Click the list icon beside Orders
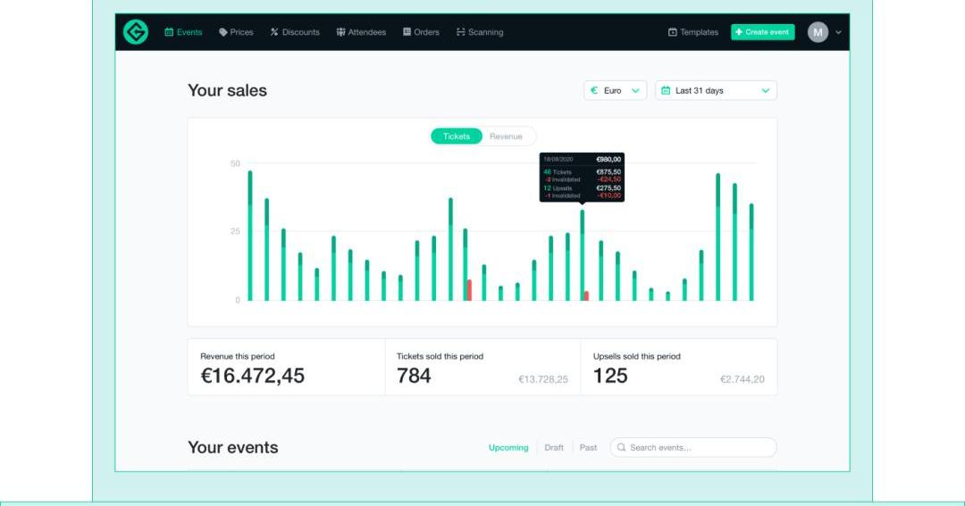This screenshot has height=506, width=965. (407, 32)
